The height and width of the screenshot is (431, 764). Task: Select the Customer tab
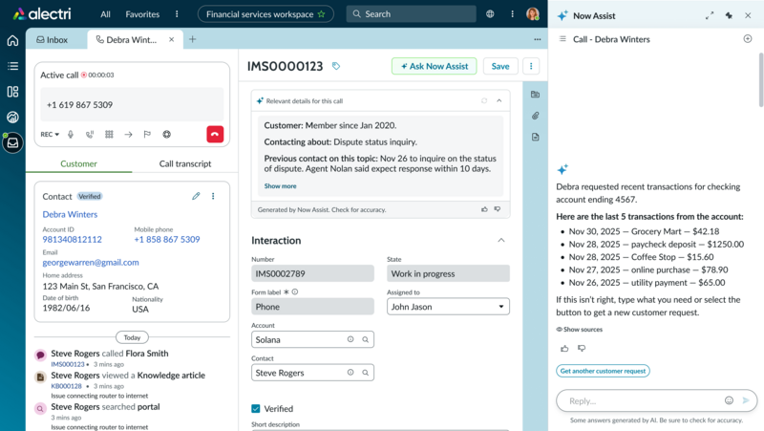coord(78,163)
